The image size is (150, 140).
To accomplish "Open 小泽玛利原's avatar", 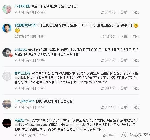I will (7, 9).
